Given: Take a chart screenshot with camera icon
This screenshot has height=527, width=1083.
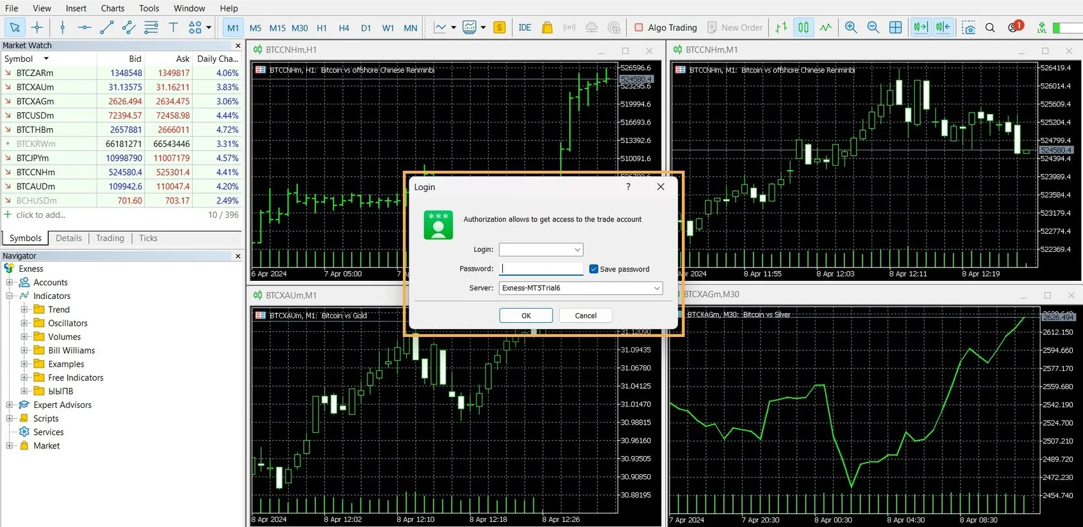Looking at the screenshot, I should (x=968, y=27).
